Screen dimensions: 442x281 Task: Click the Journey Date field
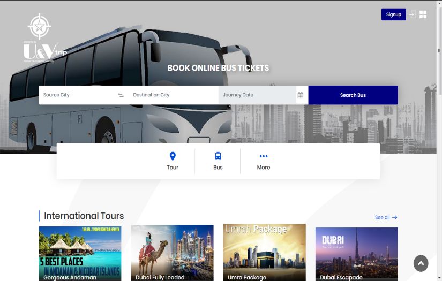click(257, 95)
